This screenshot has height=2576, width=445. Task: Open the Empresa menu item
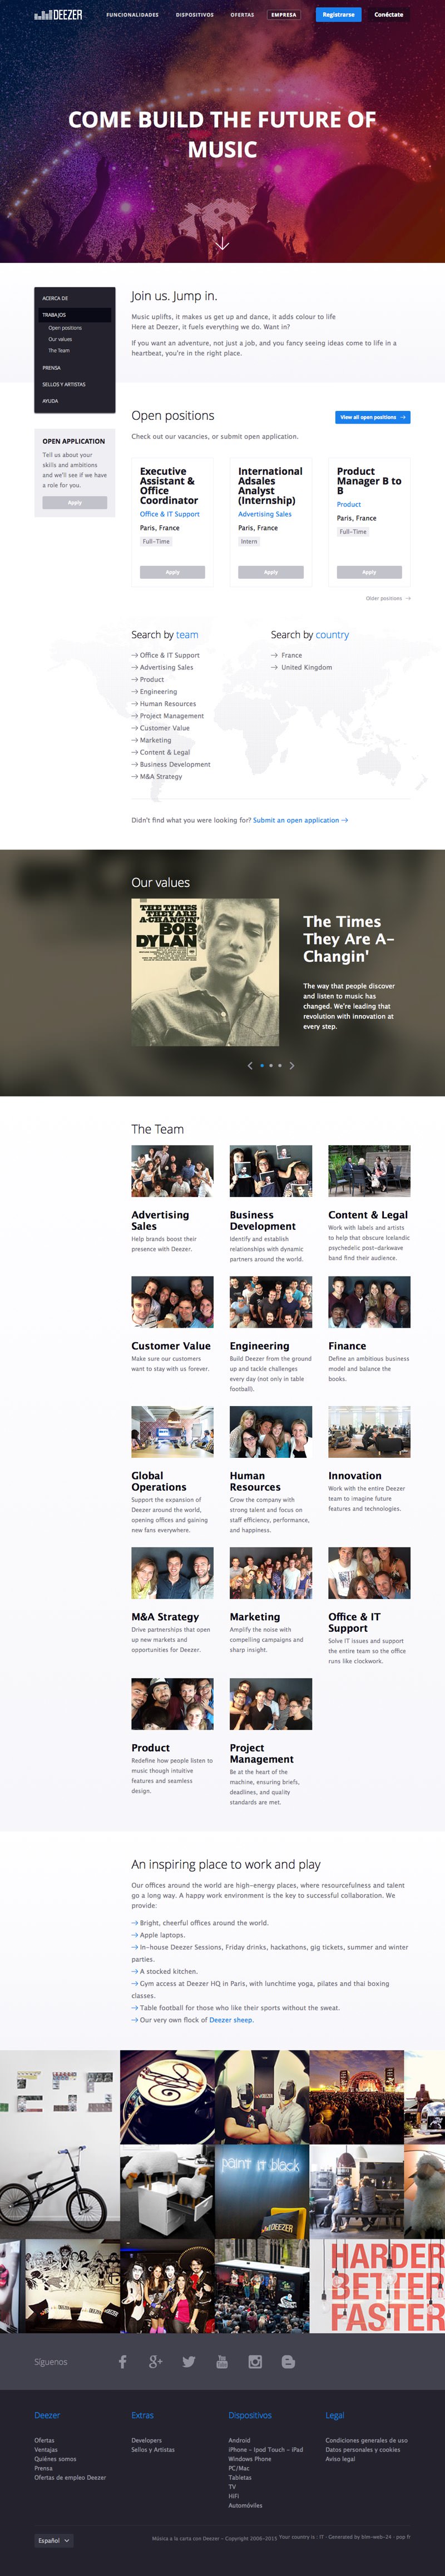pos(284,15)
